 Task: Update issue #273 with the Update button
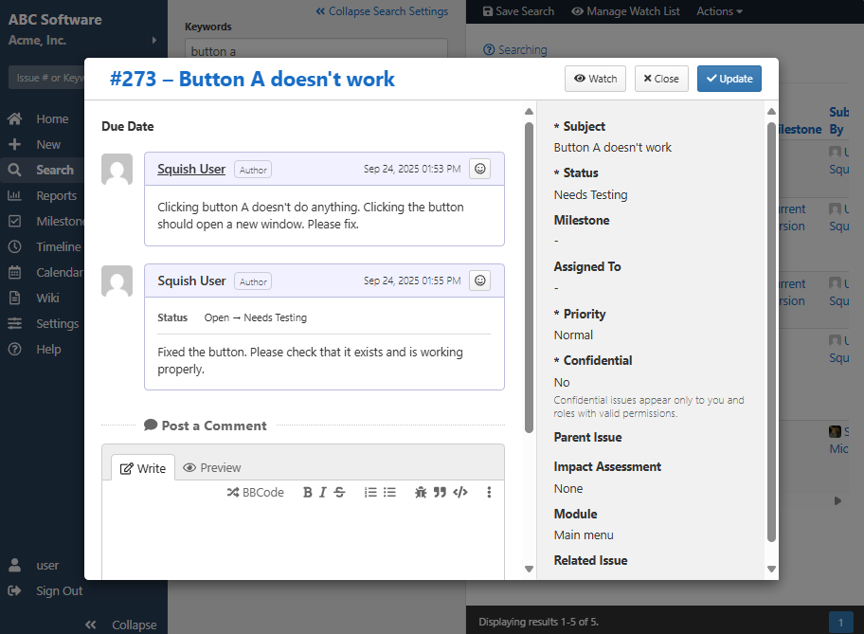(729, 79)
